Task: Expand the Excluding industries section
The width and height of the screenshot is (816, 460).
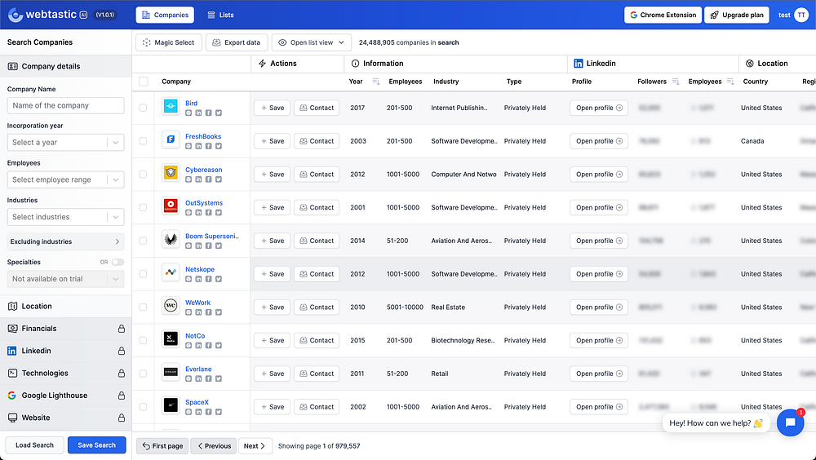Action: [65, 241]
